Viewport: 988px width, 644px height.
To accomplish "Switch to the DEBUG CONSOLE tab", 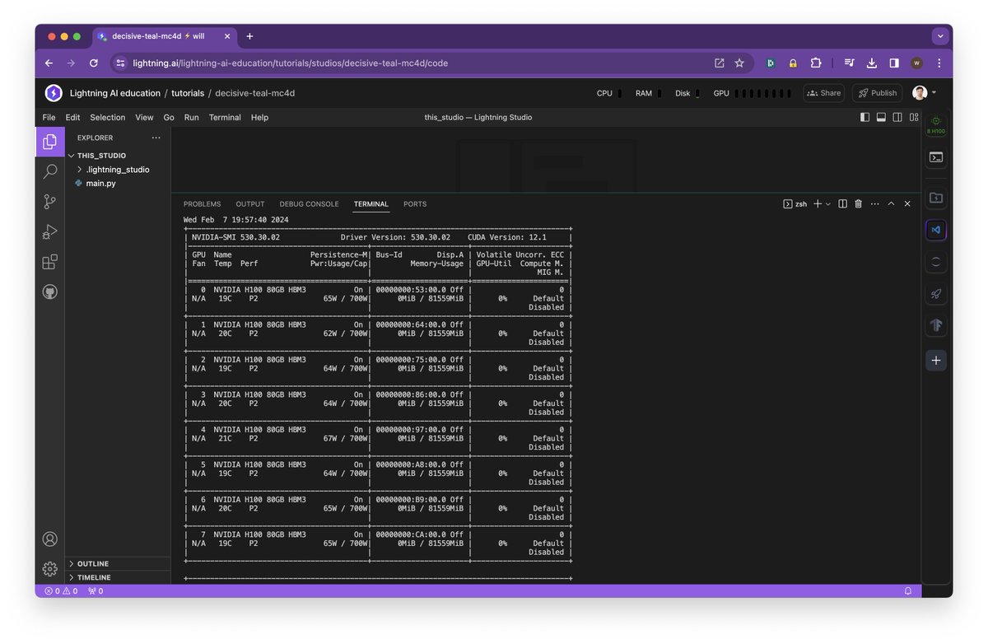I will pyautogui.click(x=309, y=203).
